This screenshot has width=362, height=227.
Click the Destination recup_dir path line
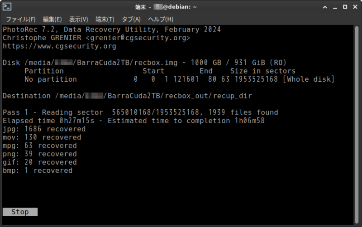tap(127, 96)
